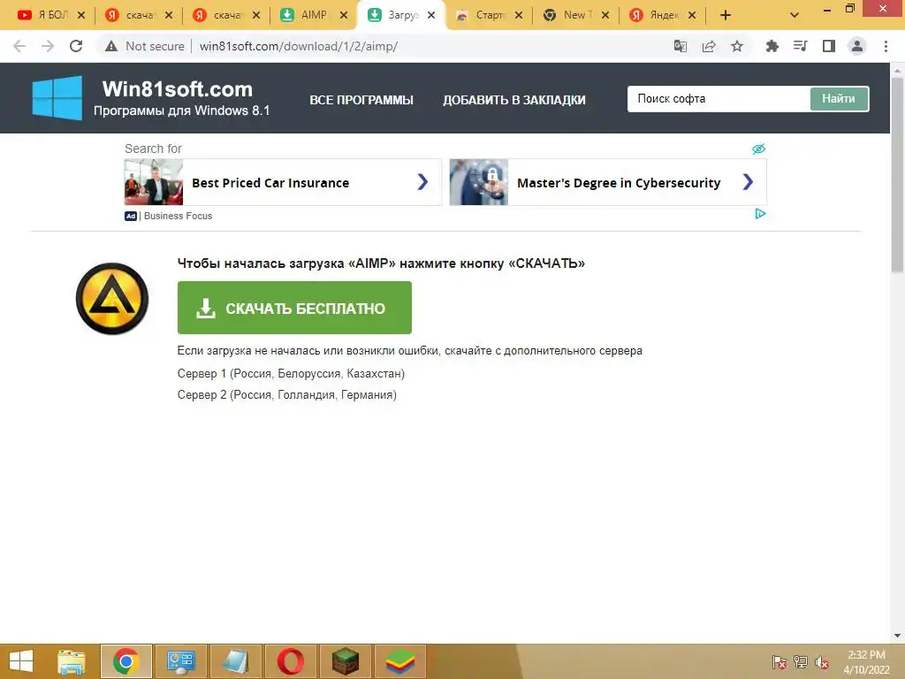Click the muted volume tray icon
Viewport: 905px width, 679px height.
click(x=822, y=661)
